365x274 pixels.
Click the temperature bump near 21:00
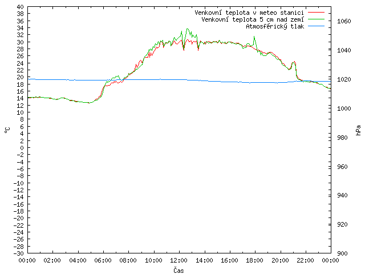[294, 62]
